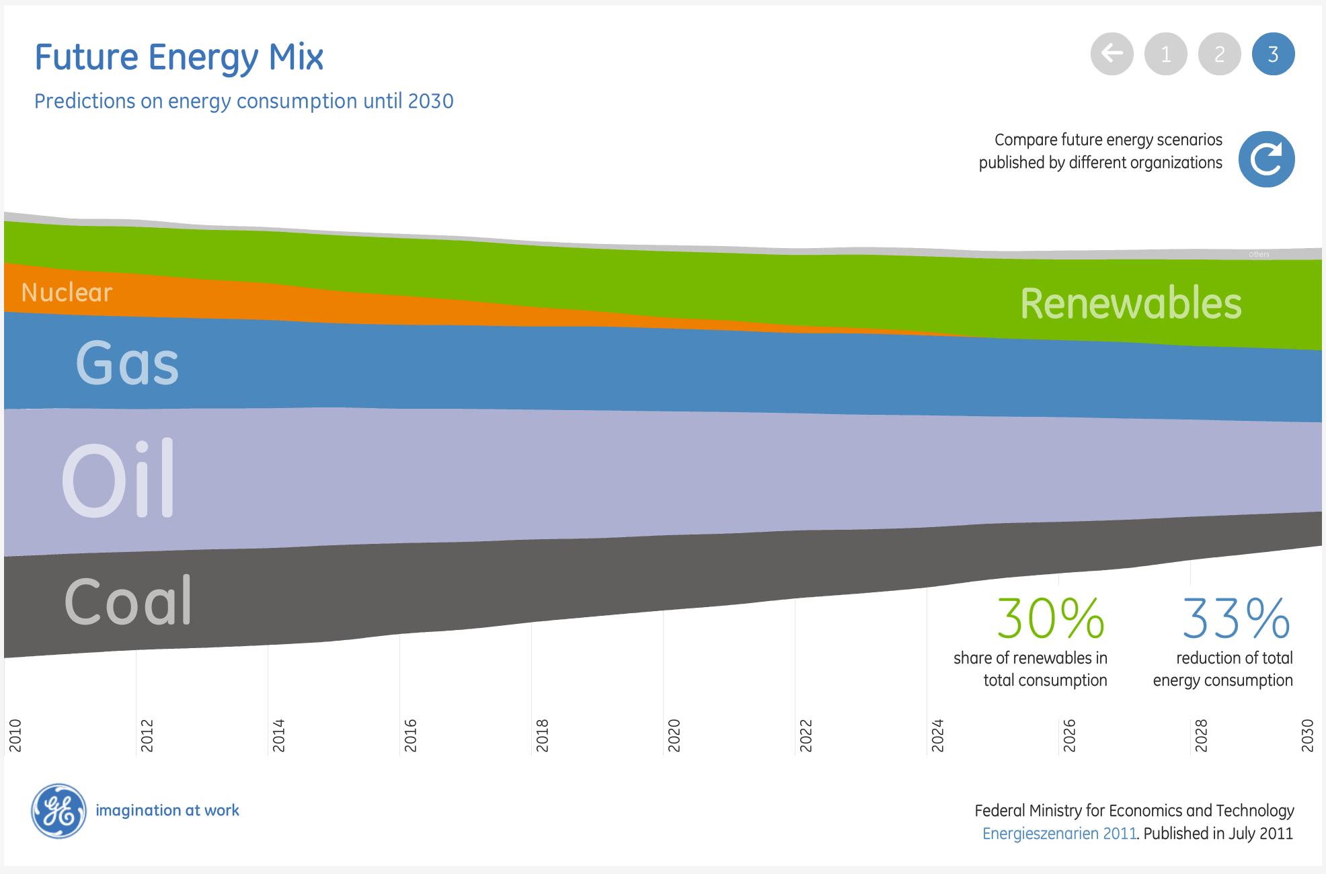Select the Oil band label
This screenshot has width=1326, height=874.
(118, 479)
